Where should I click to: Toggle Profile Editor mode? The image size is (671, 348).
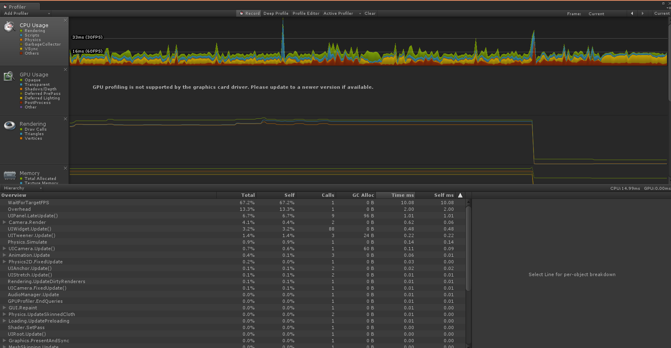tap(306, 14)
